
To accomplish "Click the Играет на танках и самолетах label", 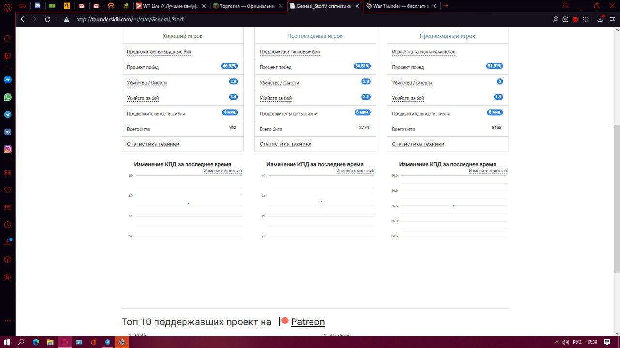I will [423, 52].
